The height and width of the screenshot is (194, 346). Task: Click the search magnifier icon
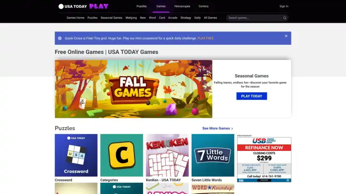(x=285, y=18)
